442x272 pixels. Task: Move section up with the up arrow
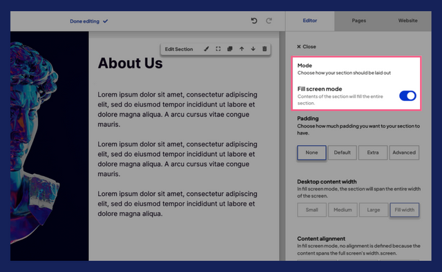[x=242, y=49]
